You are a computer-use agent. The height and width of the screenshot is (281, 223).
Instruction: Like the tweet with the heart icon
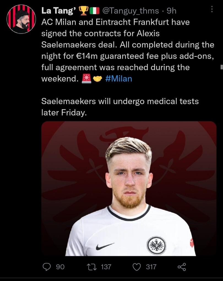pyautogui.click(x=137, y=267)
